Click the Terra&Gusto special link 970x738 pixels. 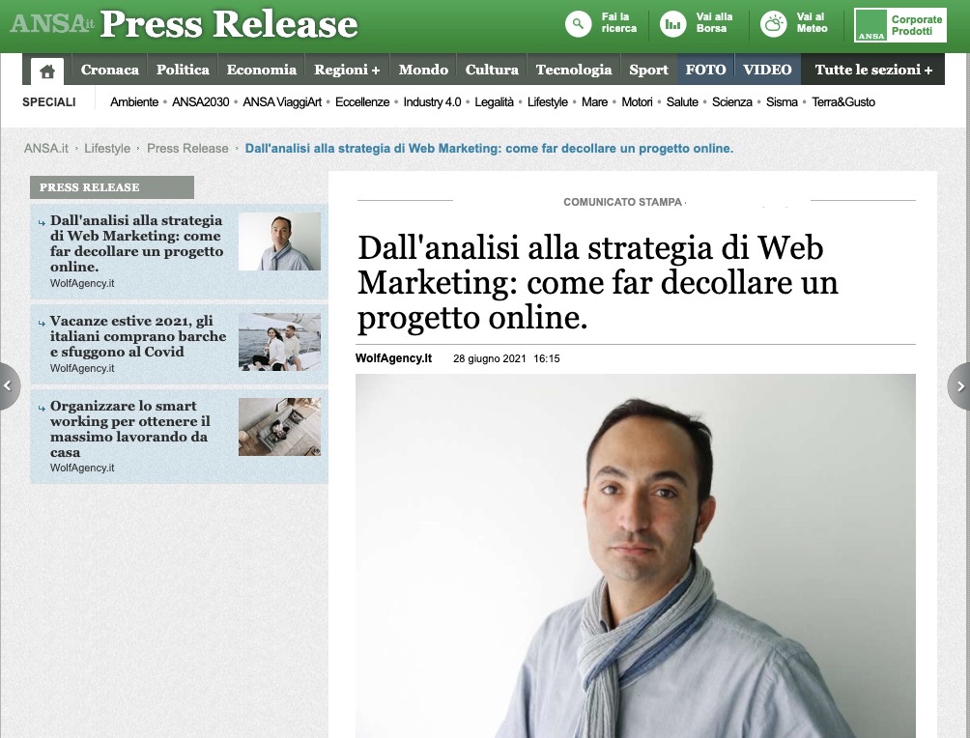click(843, 102)
